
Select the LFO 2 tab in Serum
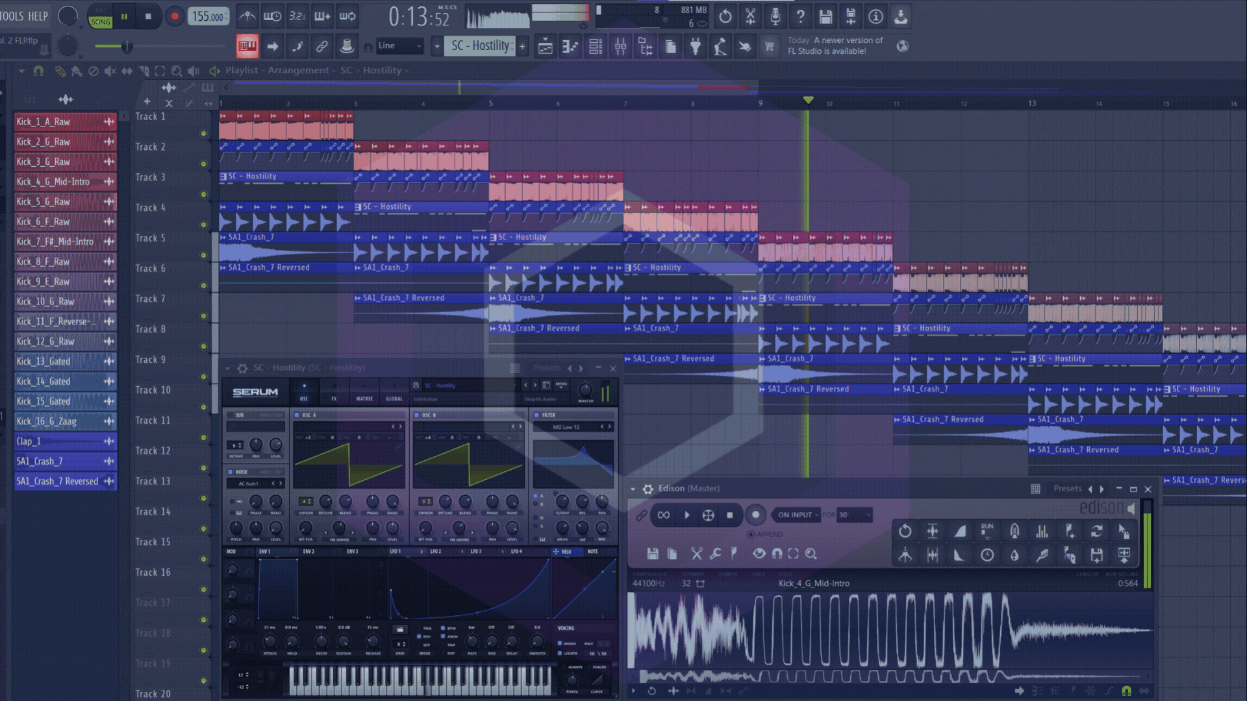tap(435, 552)
